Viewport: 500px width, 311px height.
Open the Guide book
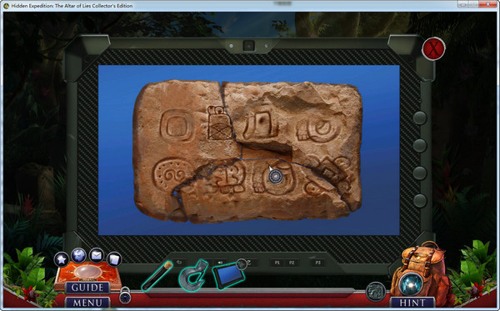click(87, 288)
